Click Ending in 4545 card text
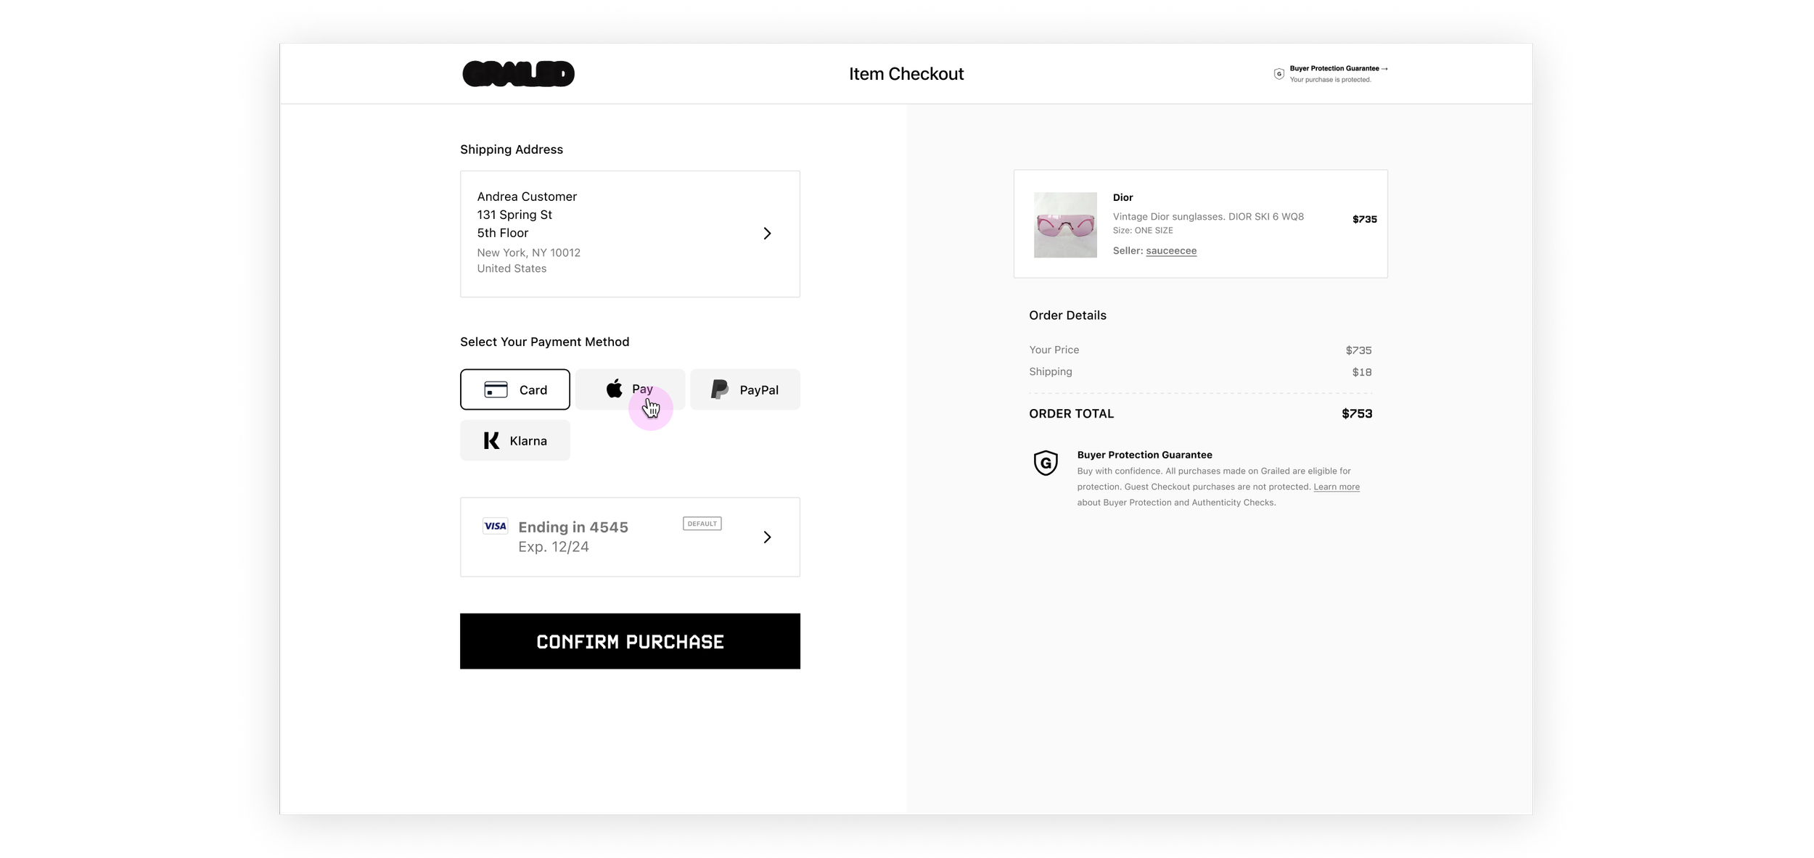This screenshot has height=858, width=1814. (x=573, y=527)
